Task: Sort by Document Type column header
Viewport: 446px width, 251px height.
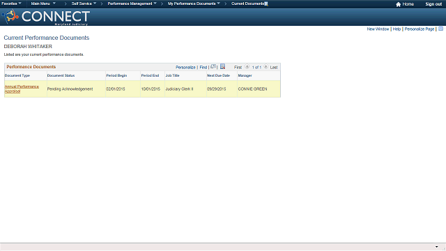Action: pos(17,75)
